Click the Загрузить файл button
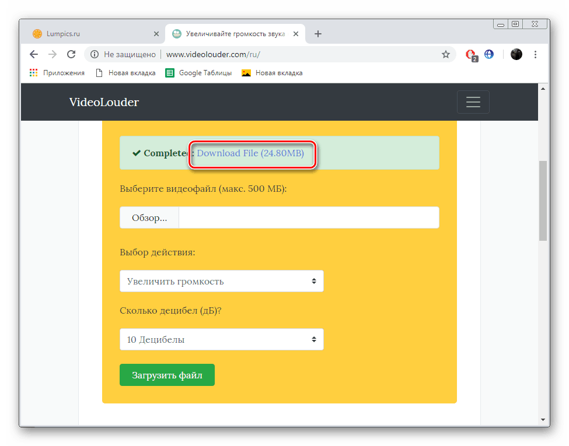The image size is (569, 446). click(167, 375)
